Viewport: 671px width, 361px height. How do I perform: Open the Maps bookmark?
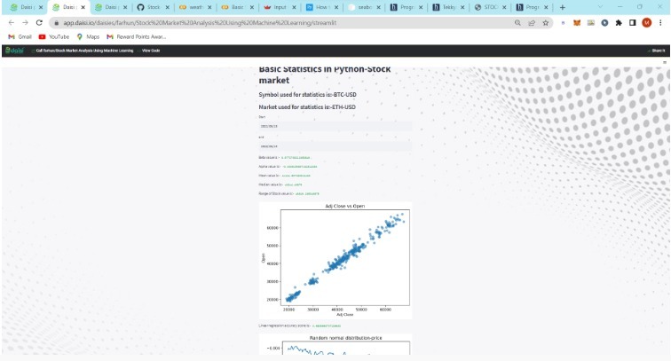pyautogui.click(x=88, y=36)
